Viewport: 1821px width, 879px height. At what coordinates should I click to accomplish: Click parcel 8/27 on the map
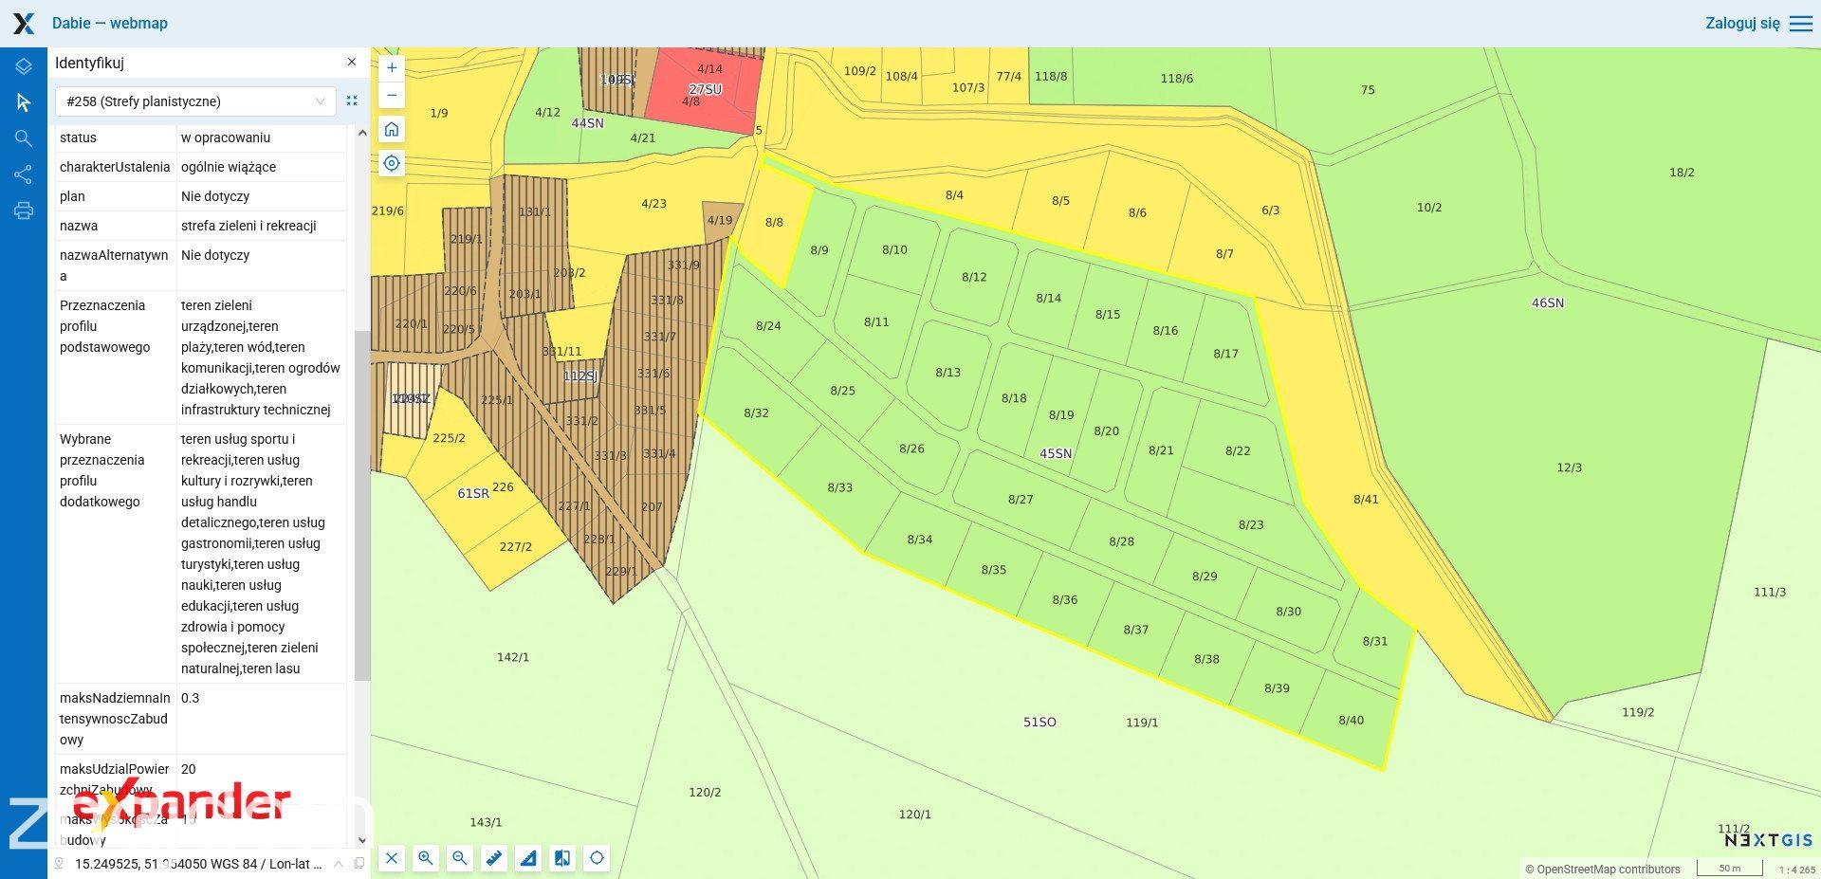coord(1021,499)
